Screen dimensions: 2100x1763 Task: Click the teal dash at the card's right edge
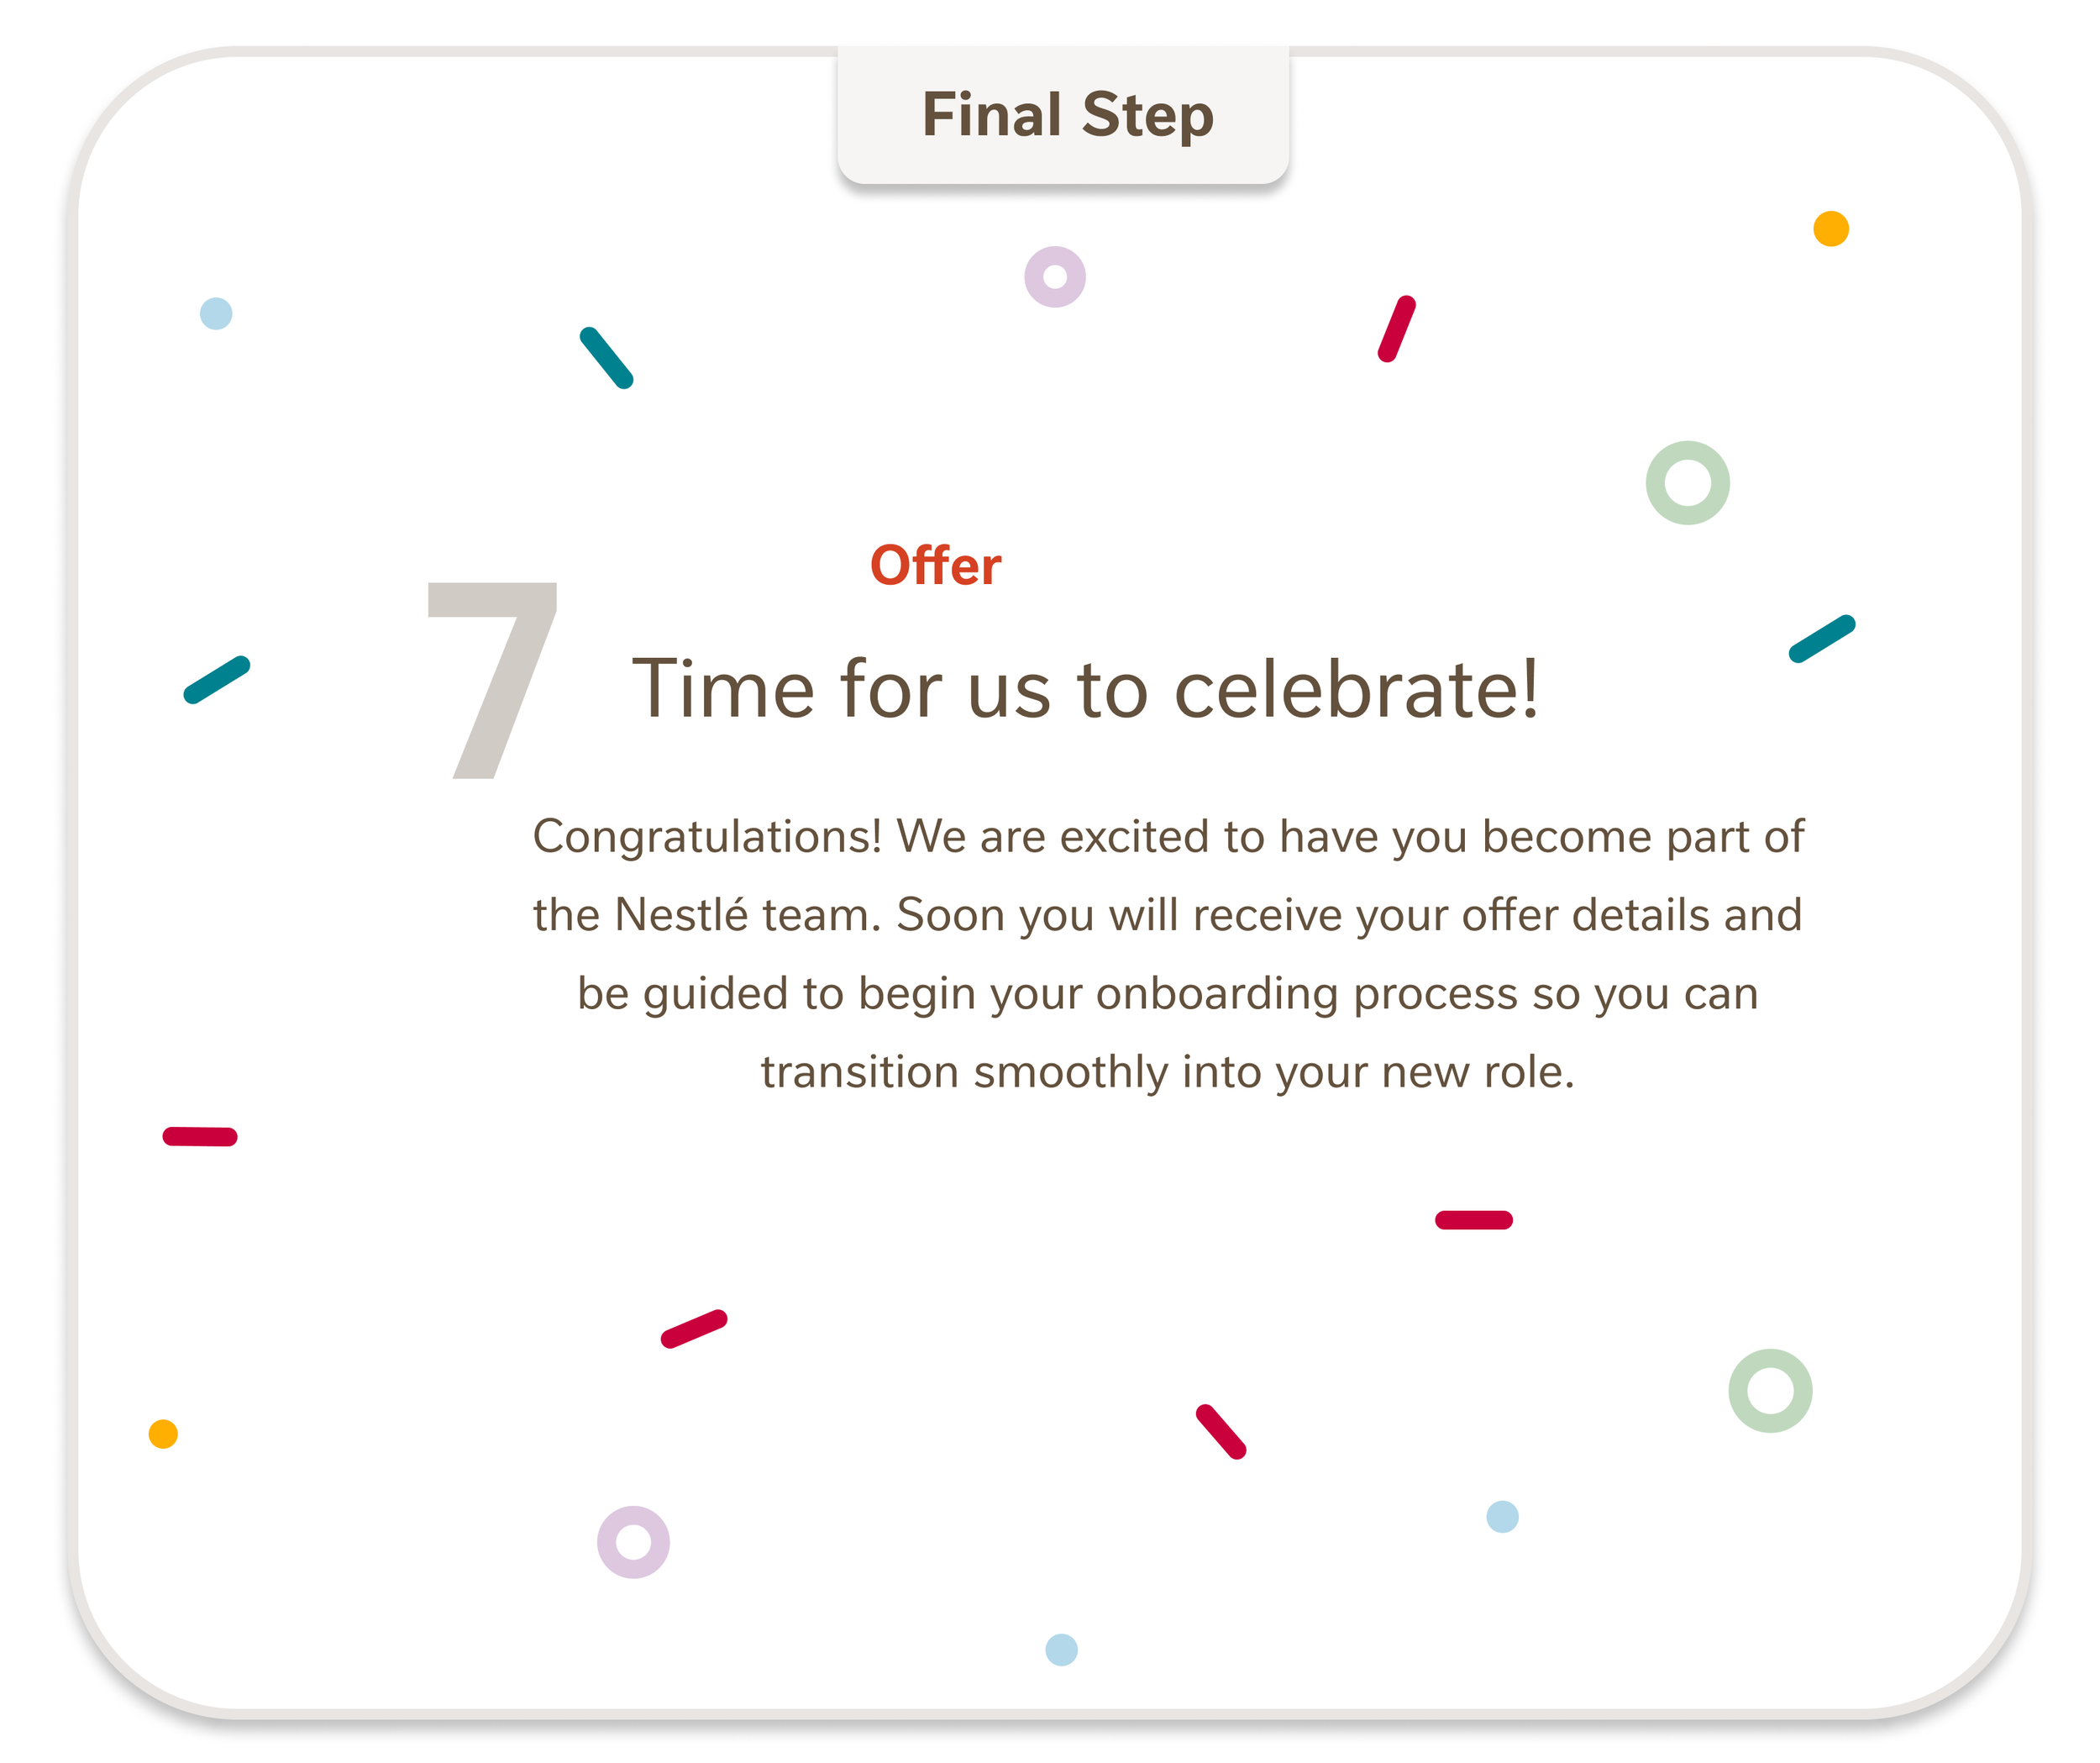pos(1822,639)
